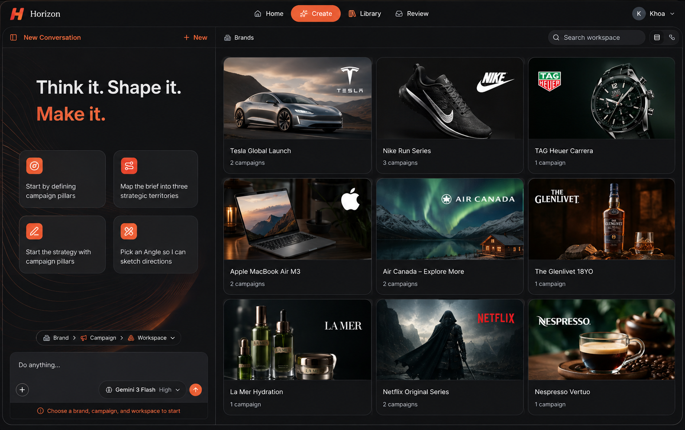Click the Do anything prompt input

(x=109, y=366)
